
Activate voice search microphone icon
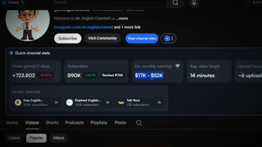point(194,3)
